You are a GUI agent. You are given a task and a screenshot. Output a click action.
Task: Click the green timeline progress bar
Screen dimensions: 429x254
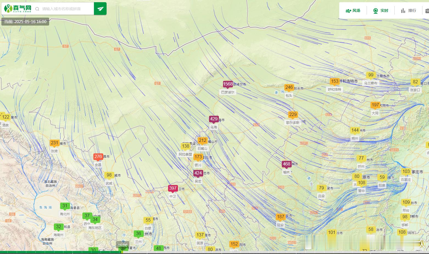[60, 252]
